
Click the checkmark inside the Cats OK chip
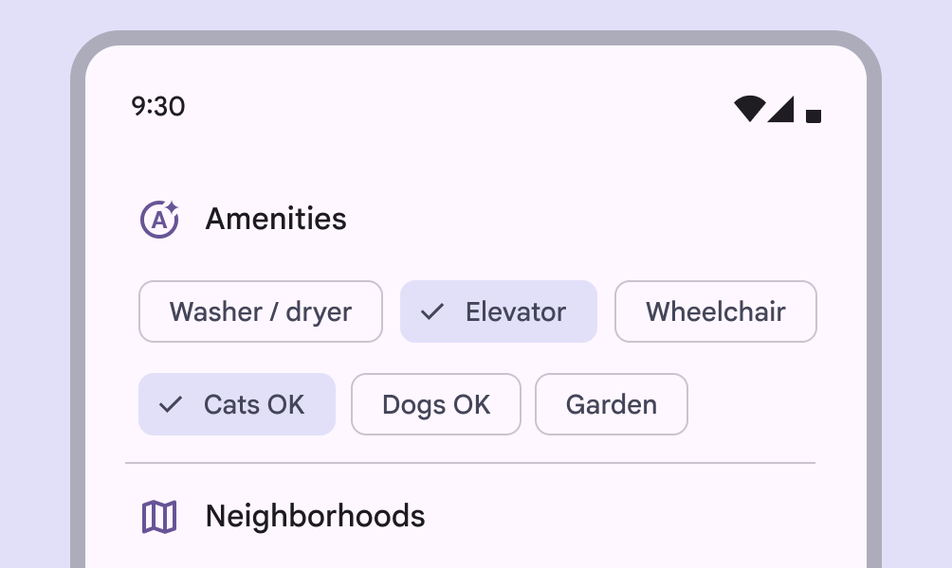pyautogui.click(x=171, y=404)
